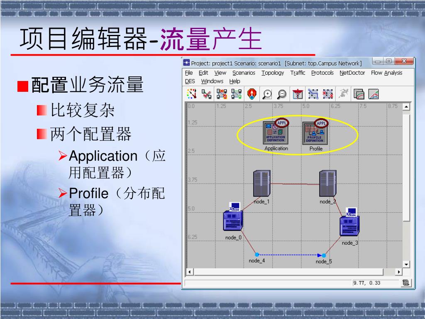Image resolution: width=425 pixels, height=319 pixels.
Task: Click the horizontal scrollbar thumb
Action: 288,272
